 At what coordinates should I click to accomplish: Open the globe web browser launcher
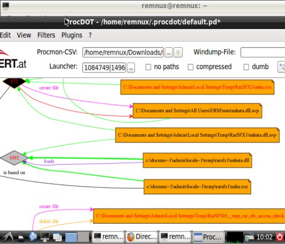33,236
